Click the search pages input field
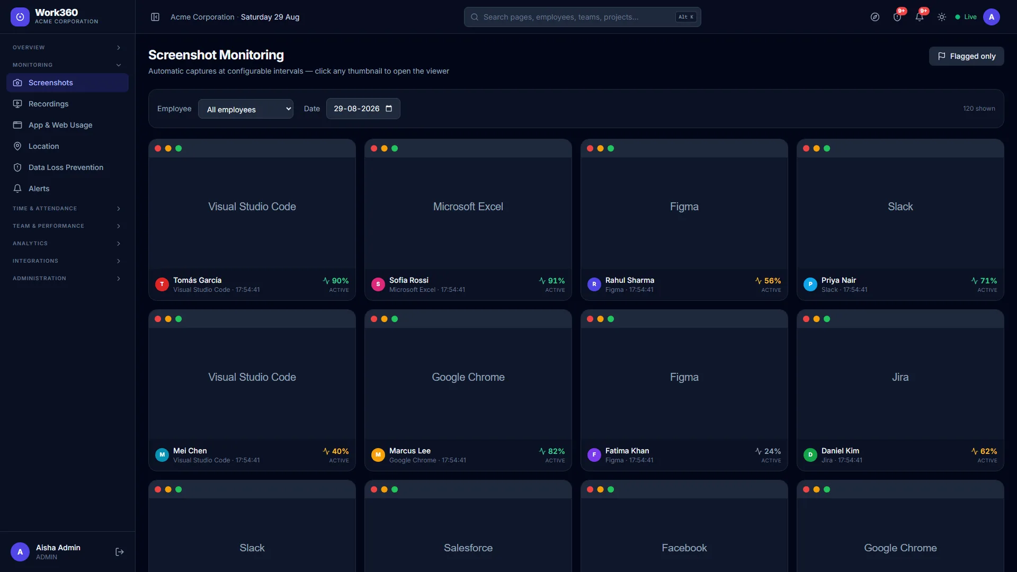 582,17
